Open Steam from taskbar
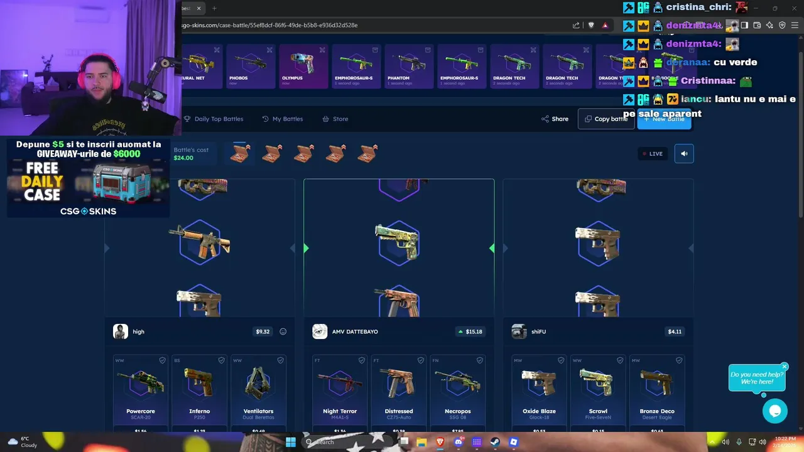This screenshot has width=804, height=452. (495, 442)
